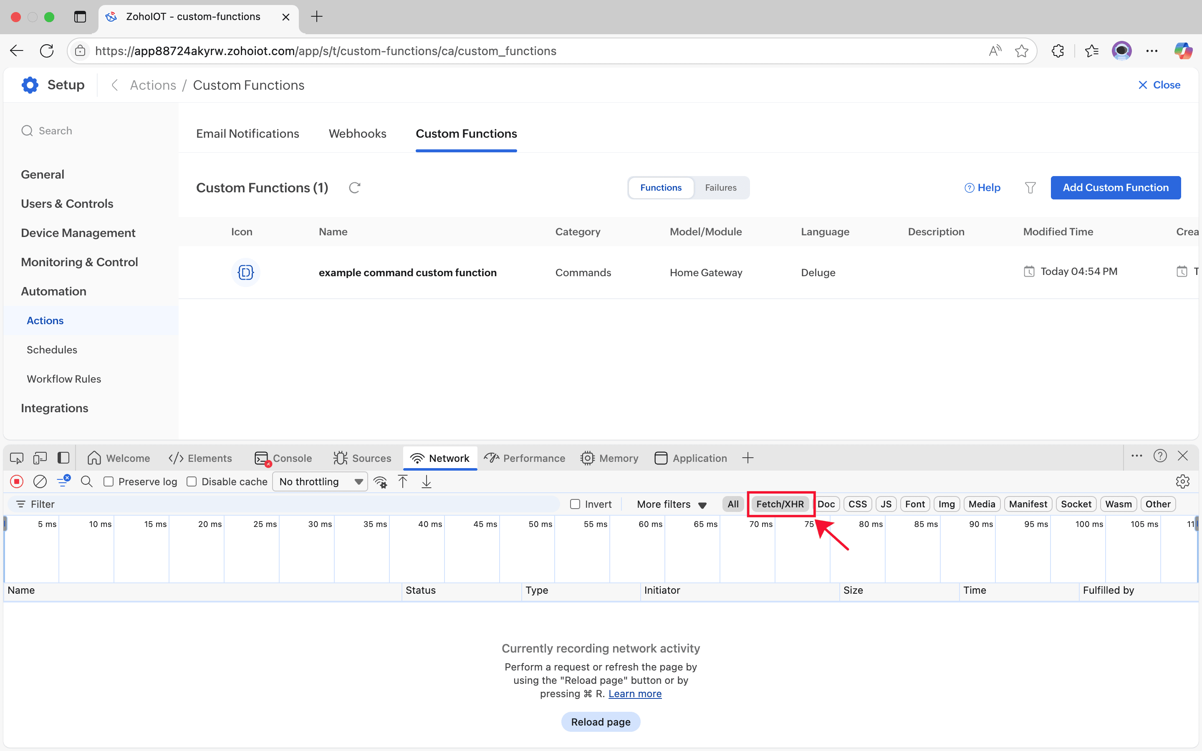The image size is (1202, 751).
Task: Click the Deluge function icon in the row
Action: tap(245, 272)
